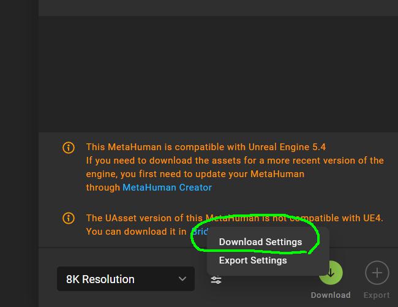398x307 pixels.
Task: Click the Export plus circle icon
Action: point(377,273)
